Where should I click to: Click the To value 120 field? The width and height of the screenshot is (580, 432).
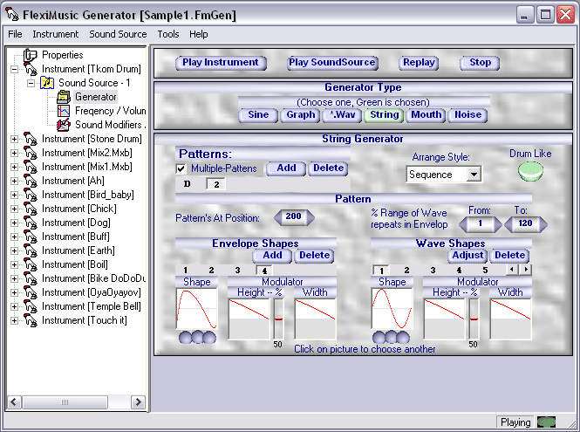(525, 223)
